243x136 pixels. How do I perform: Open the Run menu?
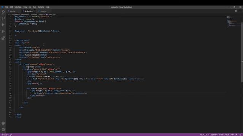(34, 7)
